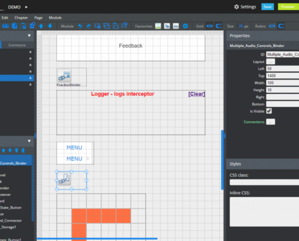Click the first module selection icon after Redo

(x=98, y=26)
